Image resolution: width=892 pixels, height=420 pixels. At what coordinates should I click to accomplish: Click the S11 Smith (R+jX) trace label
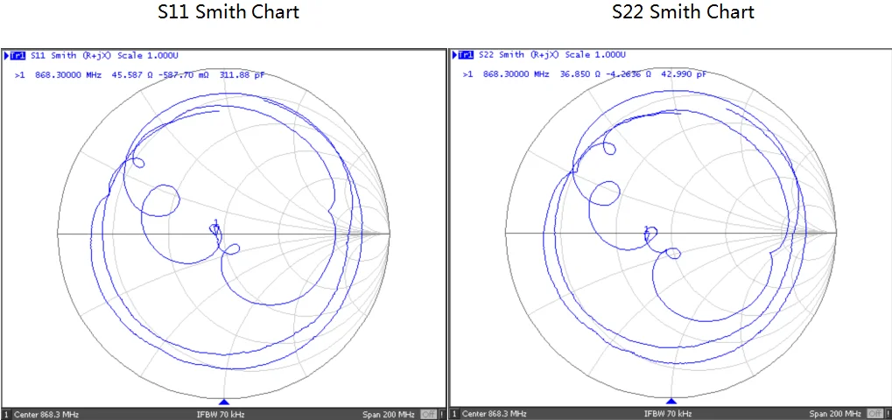[72, 55]
